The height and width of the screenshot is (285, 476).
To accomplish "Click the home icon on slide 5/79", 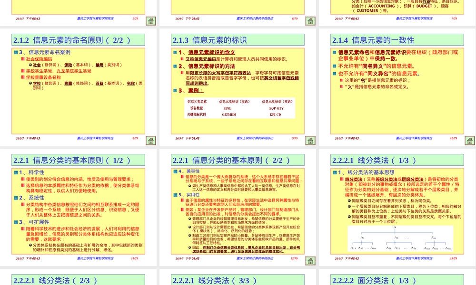I will (151, 21).
